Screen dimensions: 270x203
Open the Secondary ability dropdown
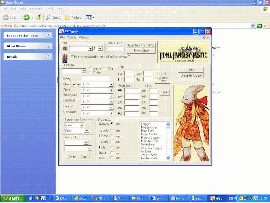coord(111,96)
